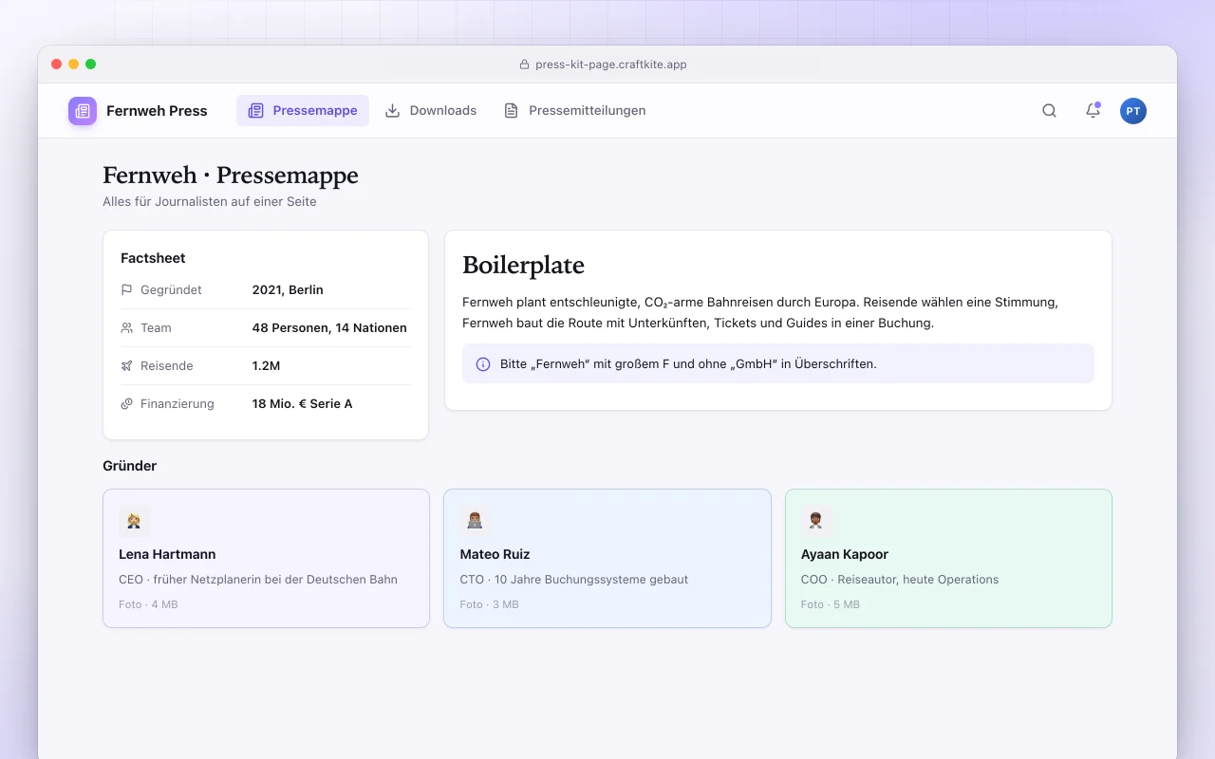The image size is (1215, 759).
Task: Open the notifications bell
Action: 1093,111
